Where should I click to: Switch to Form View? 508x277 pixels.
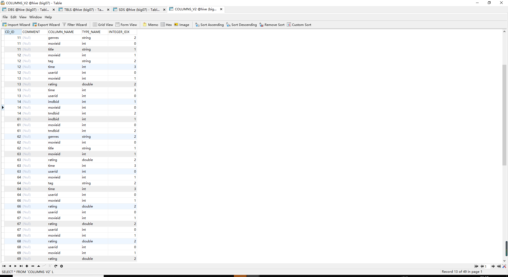click(x=126, y=25)
